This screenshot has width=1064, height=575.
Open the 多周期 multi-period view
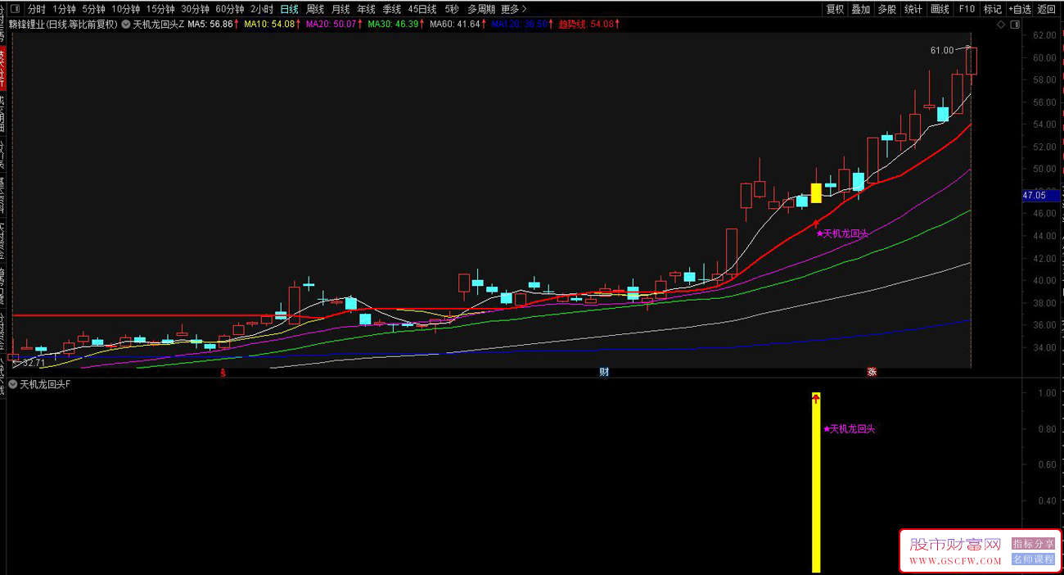tap(481, 9)
